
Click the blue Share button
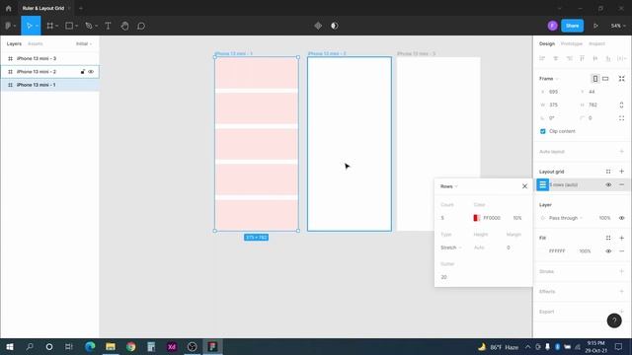573,26
